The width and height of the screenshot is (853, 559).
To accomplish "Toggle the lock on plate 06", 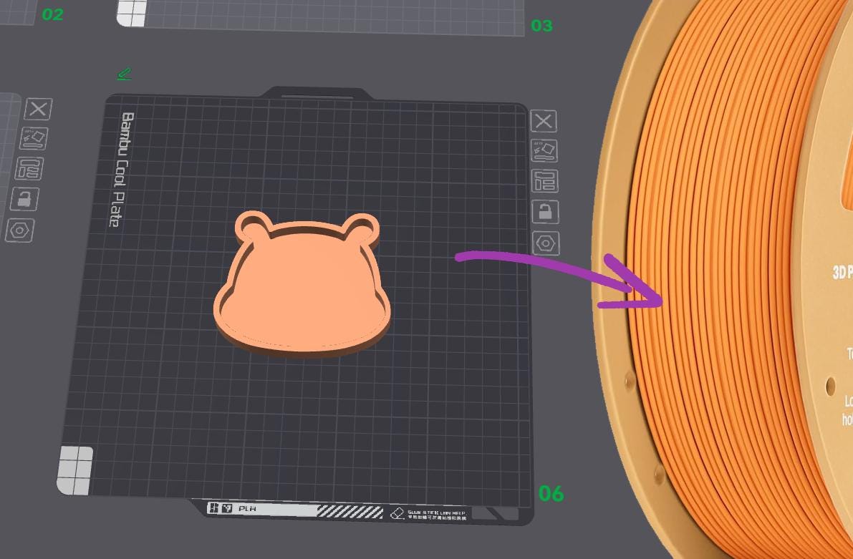I will click(546, 212).
